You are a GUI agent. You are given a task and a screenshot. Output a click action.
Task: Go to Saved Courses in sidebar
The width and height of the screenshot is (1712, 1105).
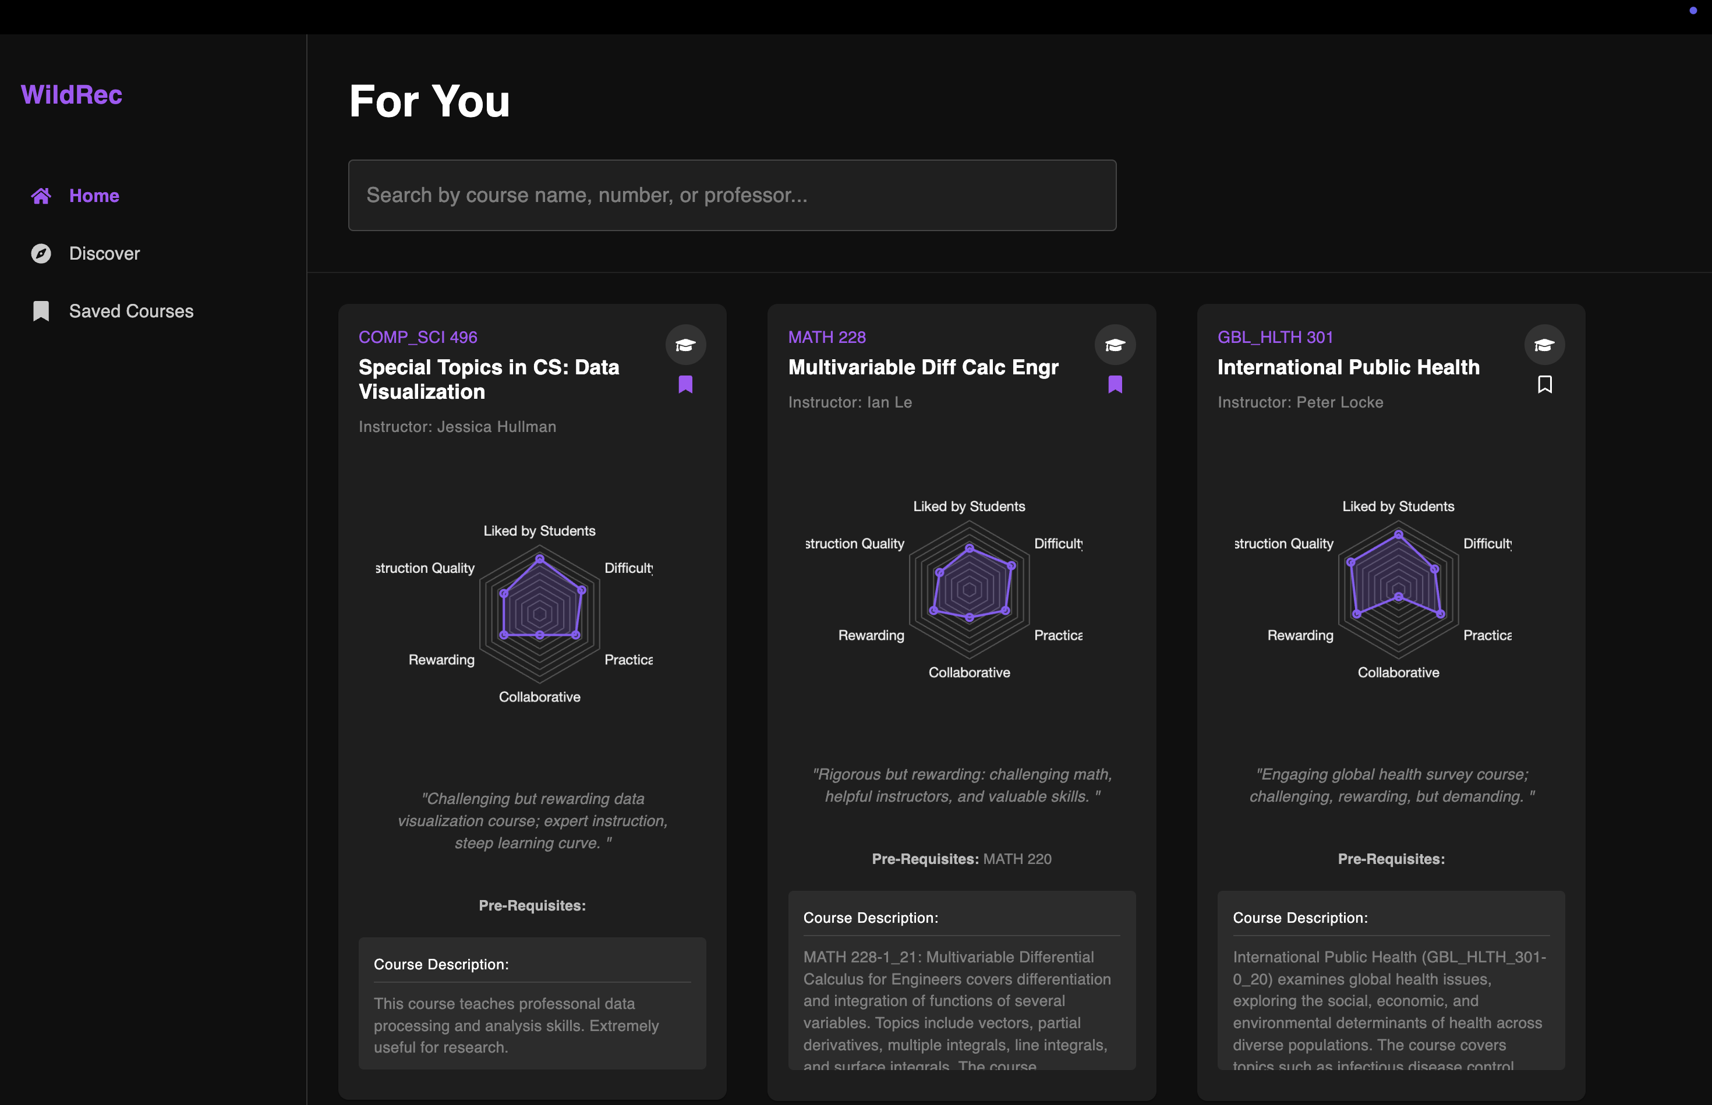pos(130,311)
